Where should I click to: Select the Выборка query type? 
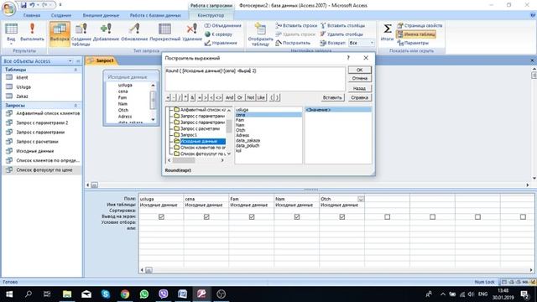(60, 34)
